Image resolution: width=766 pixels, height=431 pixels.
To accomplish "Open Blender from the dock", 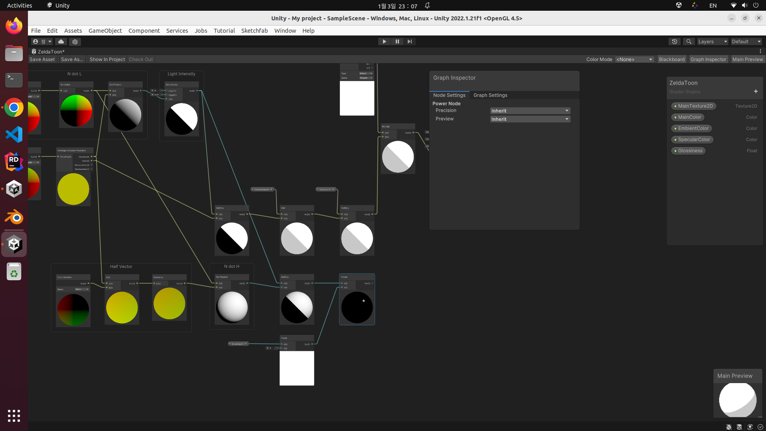I will point(14,217).
